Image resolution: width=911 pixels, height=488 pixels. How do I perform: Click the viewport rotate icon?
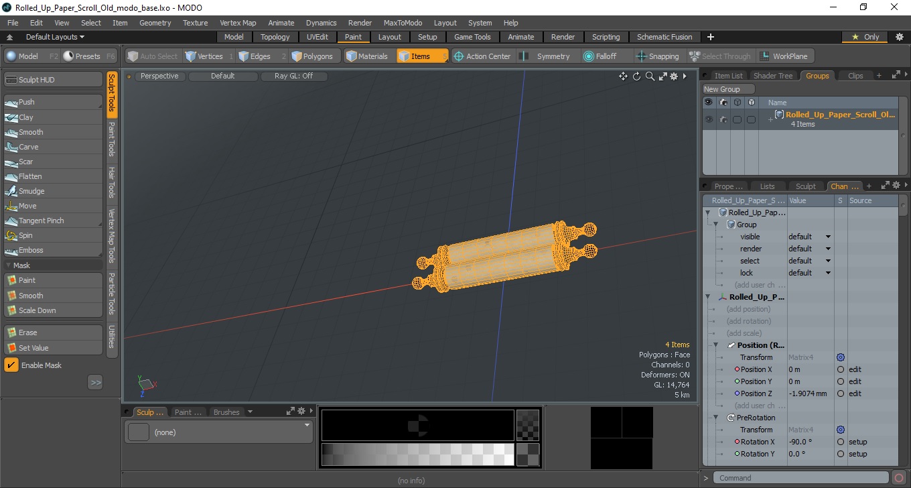[636, 76]
